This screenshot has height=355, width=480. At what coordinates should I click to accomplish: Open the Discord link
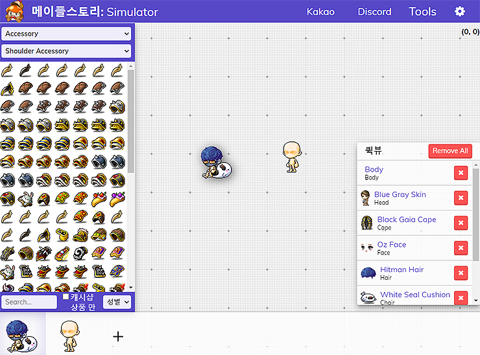tap(374, 12)
